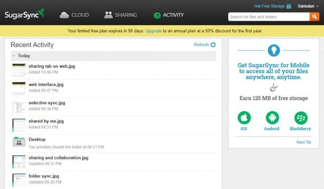Open folder sync.jpg thumbnail

[x=19, y=180]
